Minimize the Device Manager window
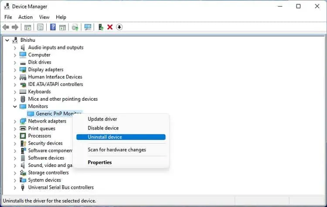Viewport: 327px width, 207px height. 280,6
